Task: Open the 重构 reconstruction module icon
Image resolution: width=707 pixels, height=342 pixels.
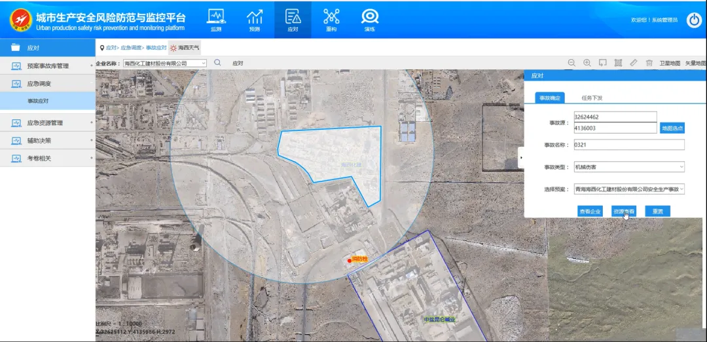Action: (x=331, y=20)
